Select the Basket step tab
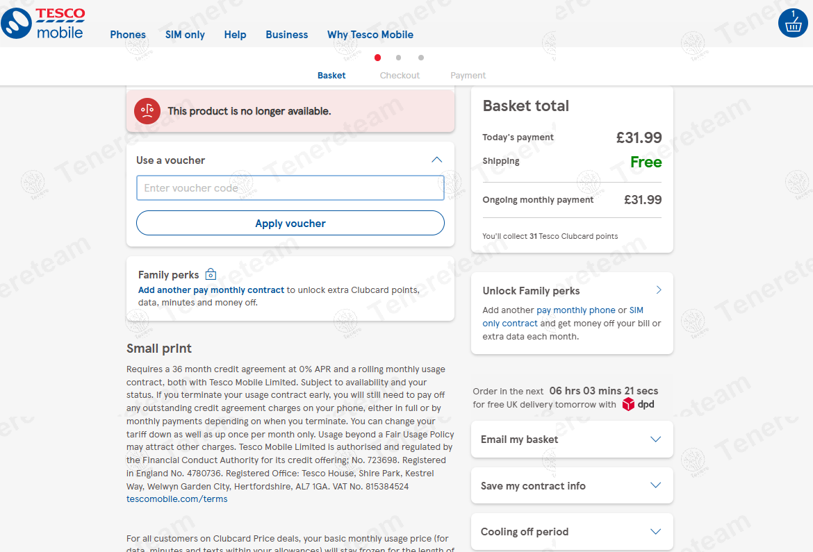Screen dimensions: 813x552 (x=331, y=75)
